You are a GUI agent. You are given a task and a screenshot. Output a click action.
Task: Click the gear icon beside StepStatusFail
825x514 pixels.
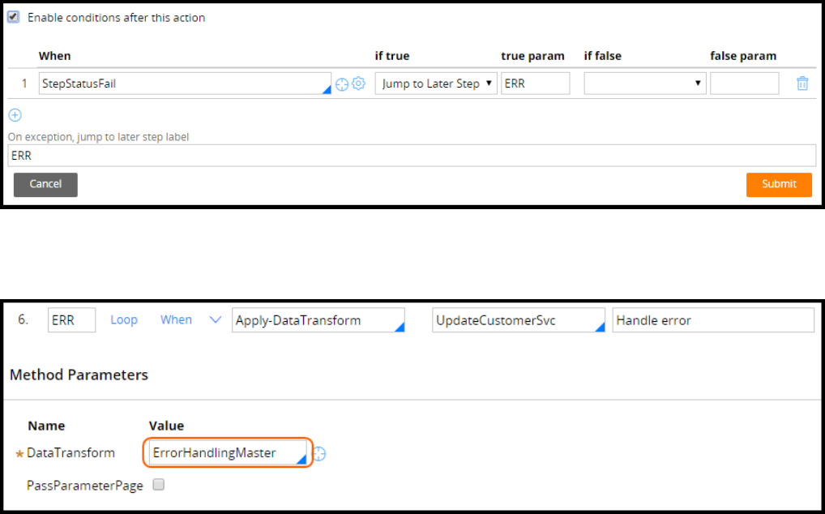coord(358,84)
